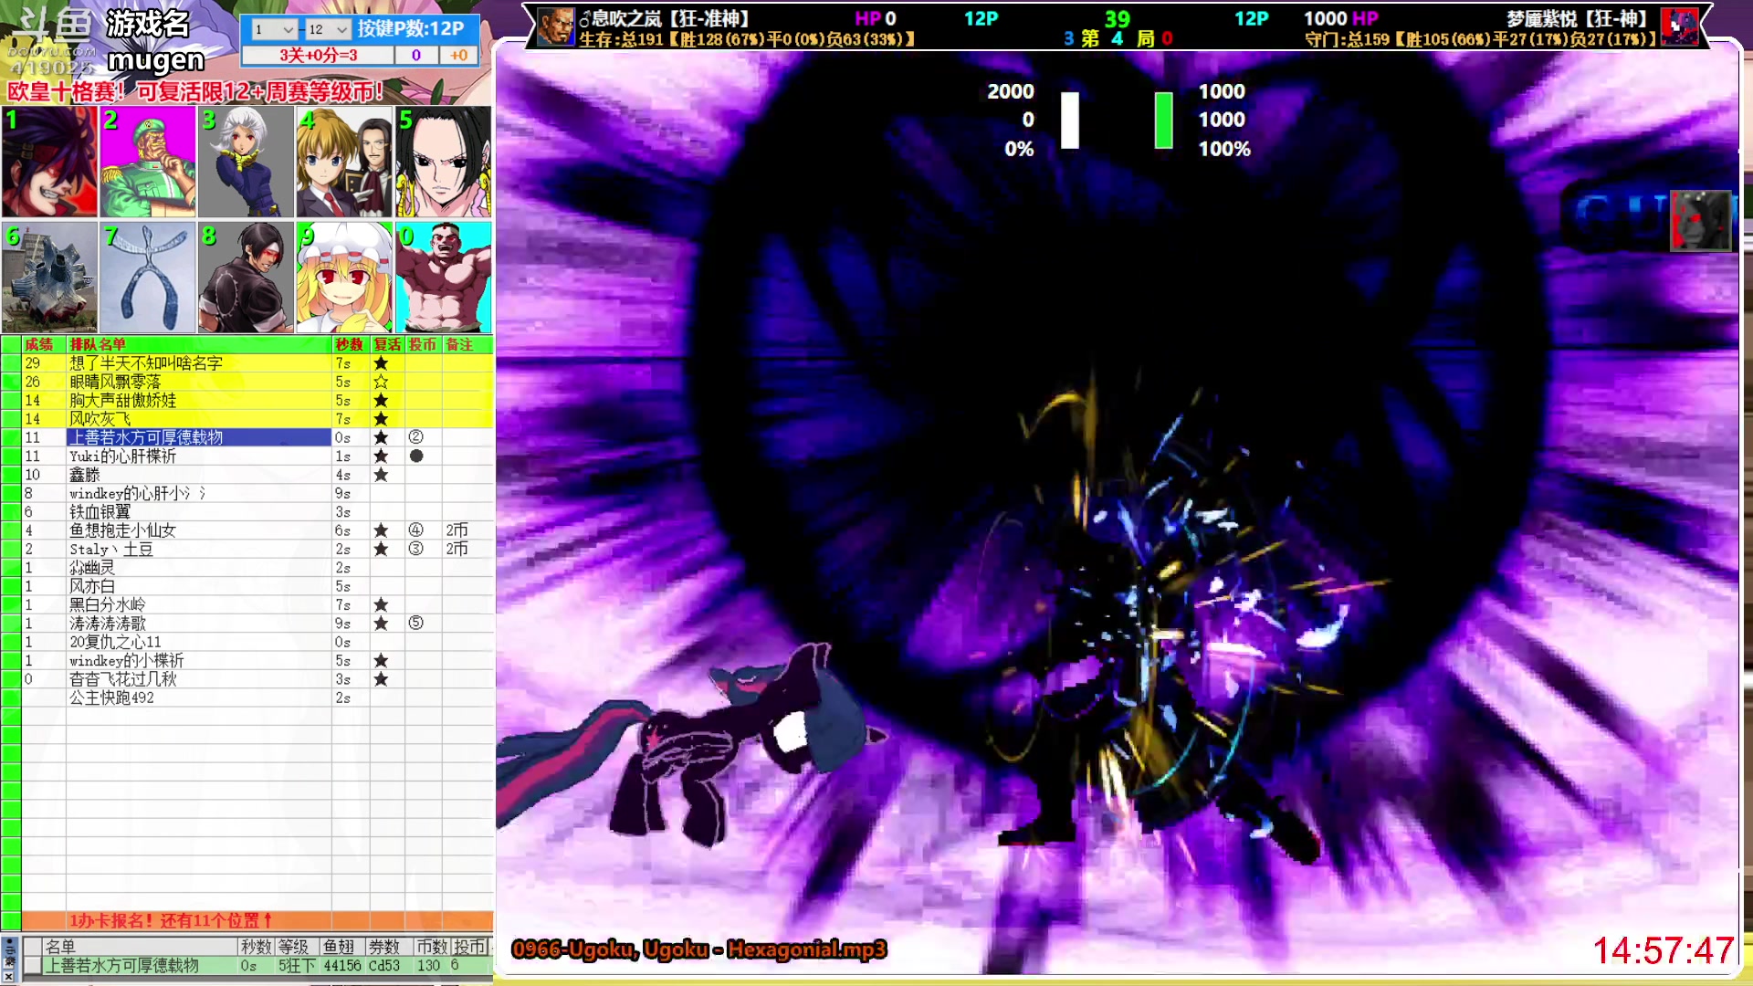Viewport: 1753px width, 986px height.
Task: Click circled 5 coin marker
Action: 415,624
